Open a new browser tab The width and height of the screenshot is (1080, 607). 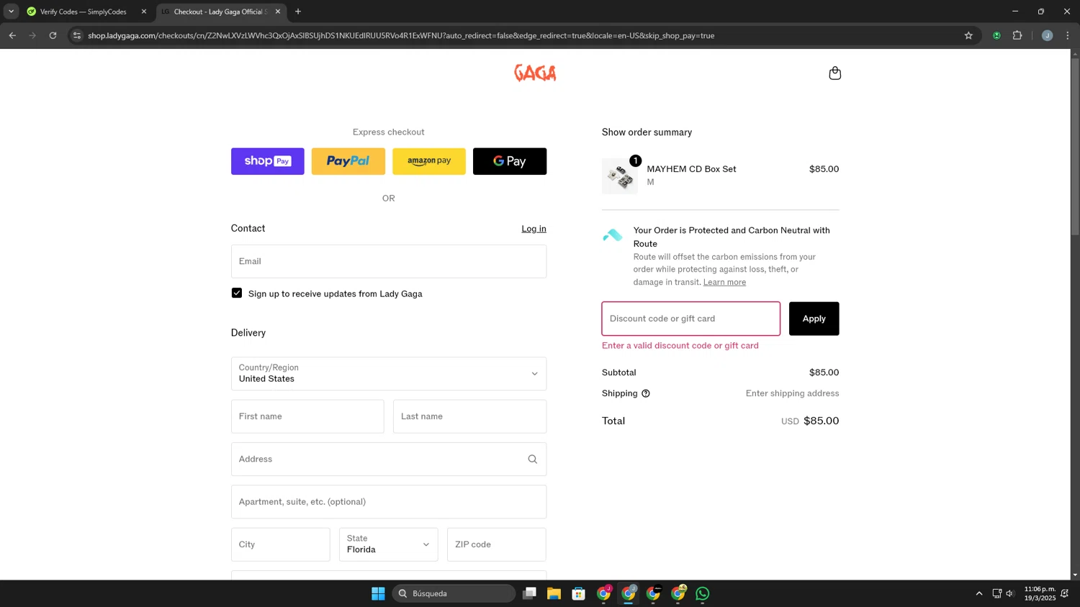(x=298, y=12)
